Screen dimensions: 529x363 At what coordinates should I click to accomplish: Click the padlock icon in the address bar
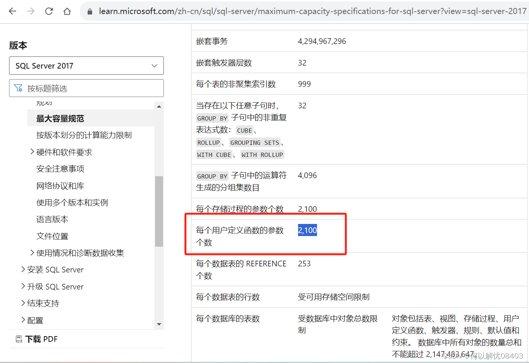click(89, 11)
